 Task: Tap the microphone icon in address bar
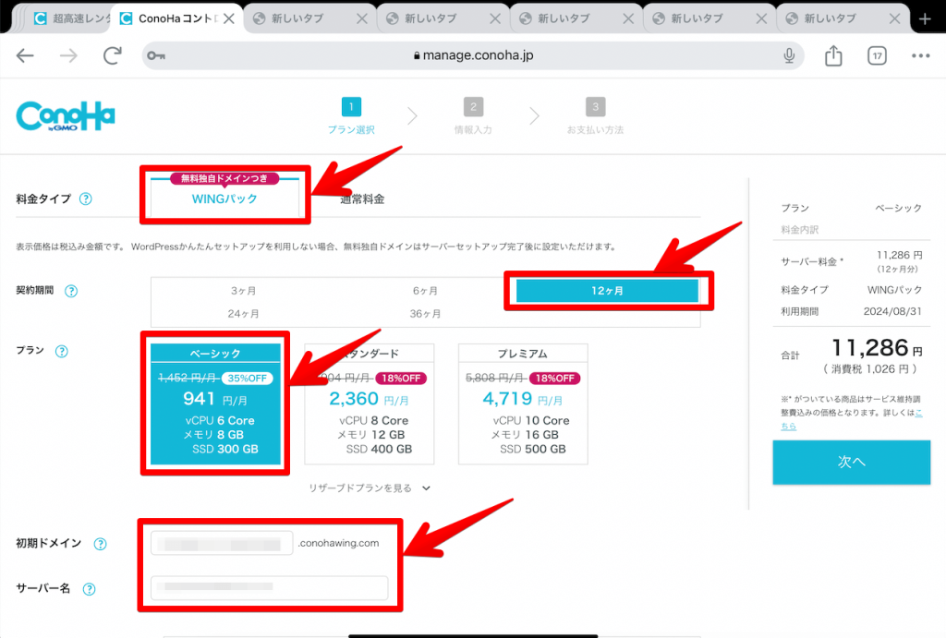790,56
